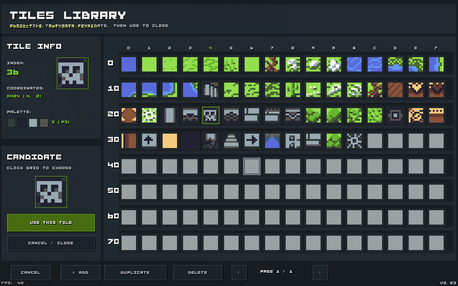Go to the next page with the right arrow
The height and width of the screenshot is (286, 458).
click(x=321, y=273)
